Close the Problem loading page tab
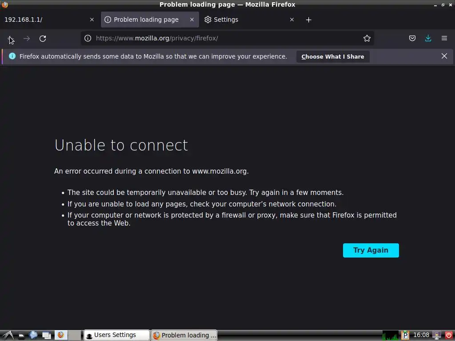Viewport: 455px width, 341px height. pos(192,20)
